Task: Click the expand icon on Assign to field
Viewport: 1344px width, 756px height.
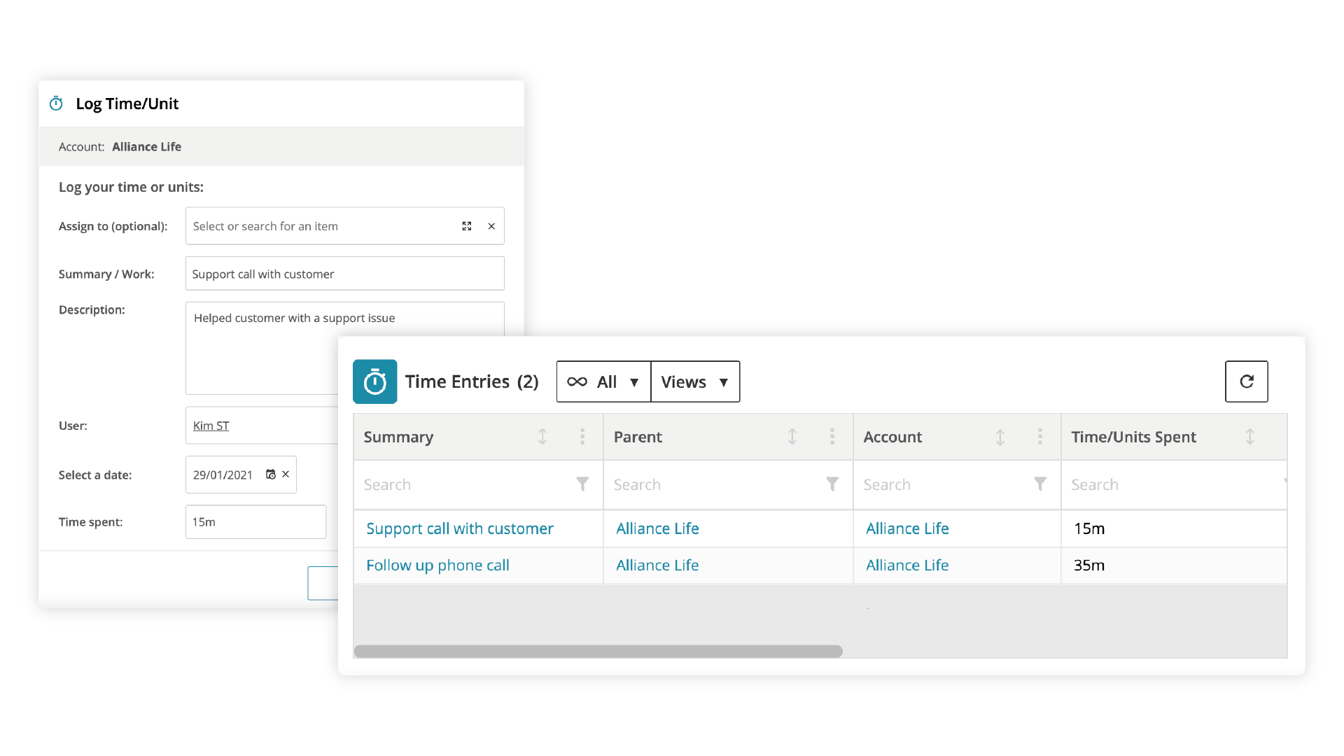Action: tap(467, 226)
